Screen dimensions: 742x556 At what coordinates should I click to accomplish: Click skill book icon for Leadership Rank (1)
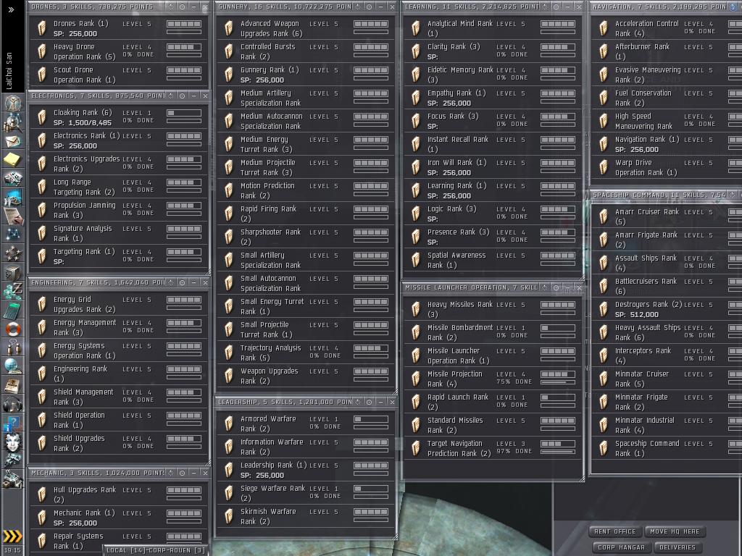[228, 470]
